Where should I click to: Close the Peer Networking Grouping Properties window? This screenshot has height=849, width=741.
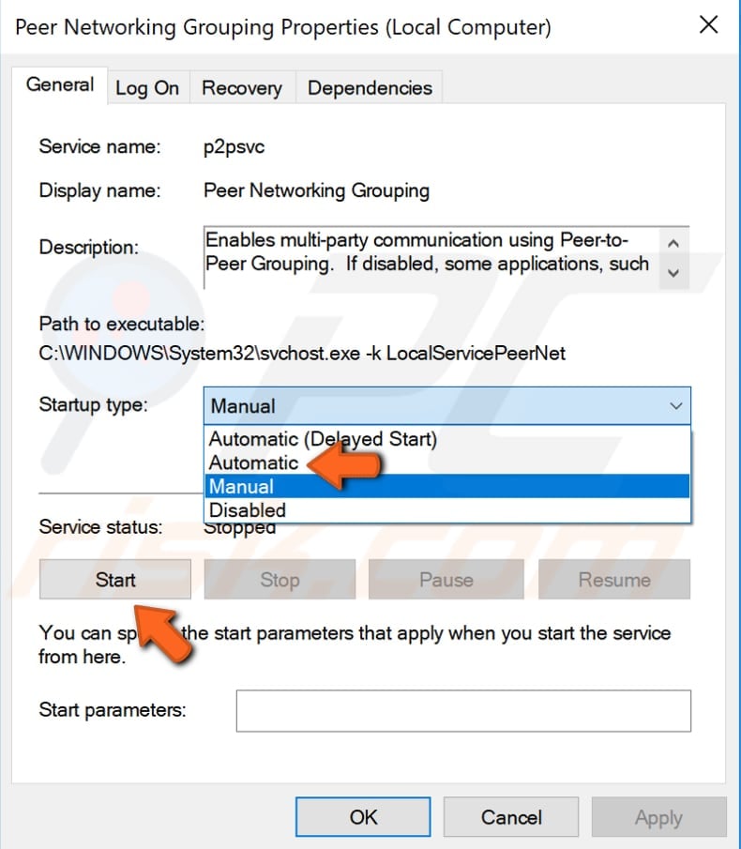click(708, 25)
